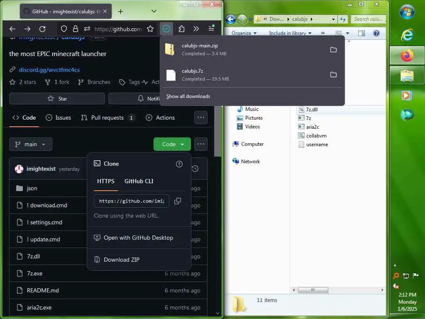The height and width of the screenshot is (319, 425).
Task: Toggle the Explorer preview pane icon
Action: [x=361, y=33]
